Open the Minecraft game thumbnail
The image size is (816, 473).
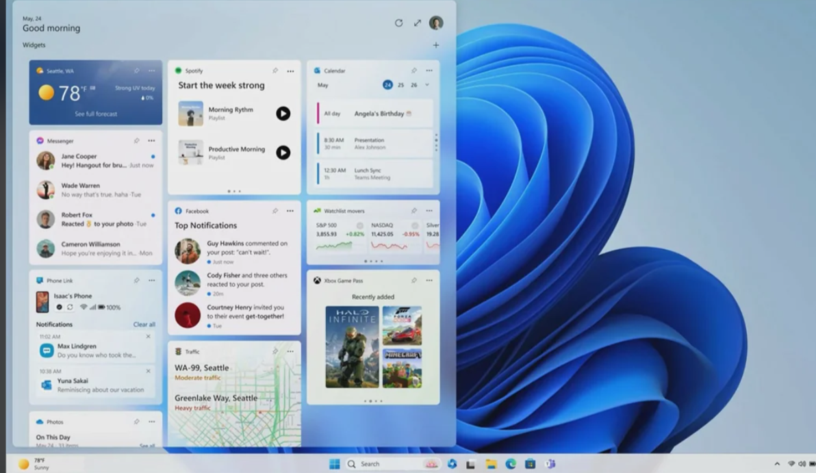click(403, 368)
